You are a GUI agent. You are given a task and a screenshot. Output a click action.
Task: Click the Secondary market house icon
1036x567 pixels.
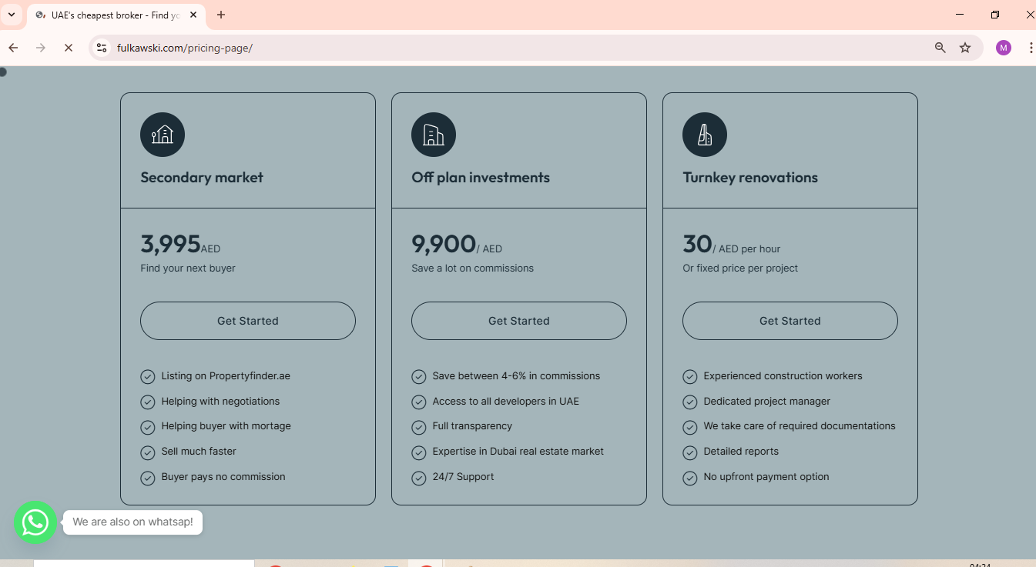pos(163,135)
